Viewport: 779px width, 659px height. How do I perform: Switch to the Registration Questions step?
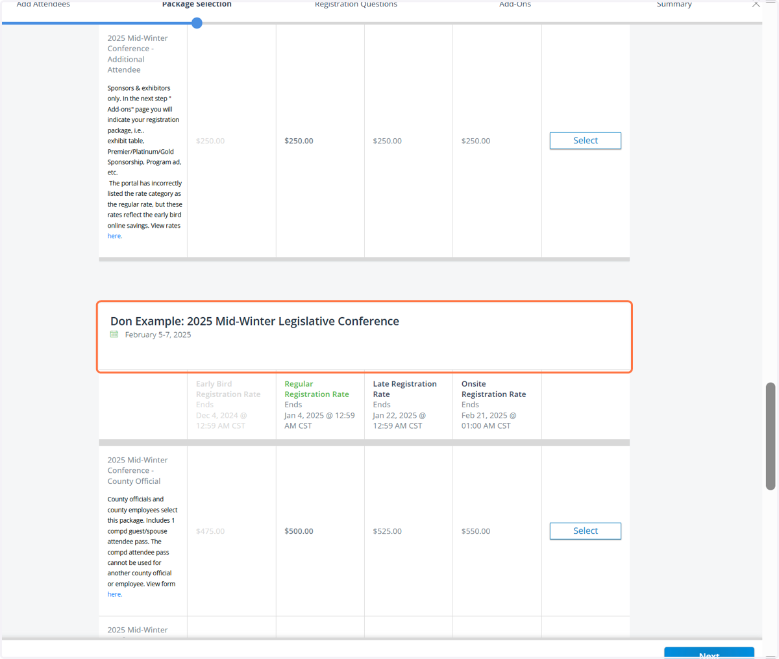click(356, 4)
